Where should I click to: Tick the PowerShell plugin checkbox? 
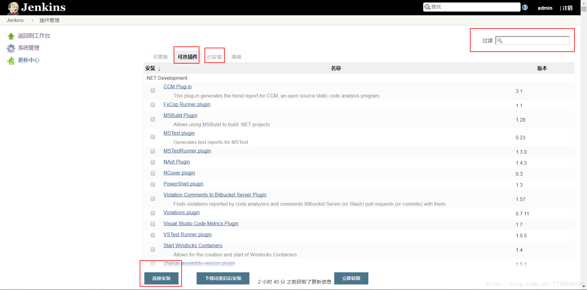click(153, 184)
